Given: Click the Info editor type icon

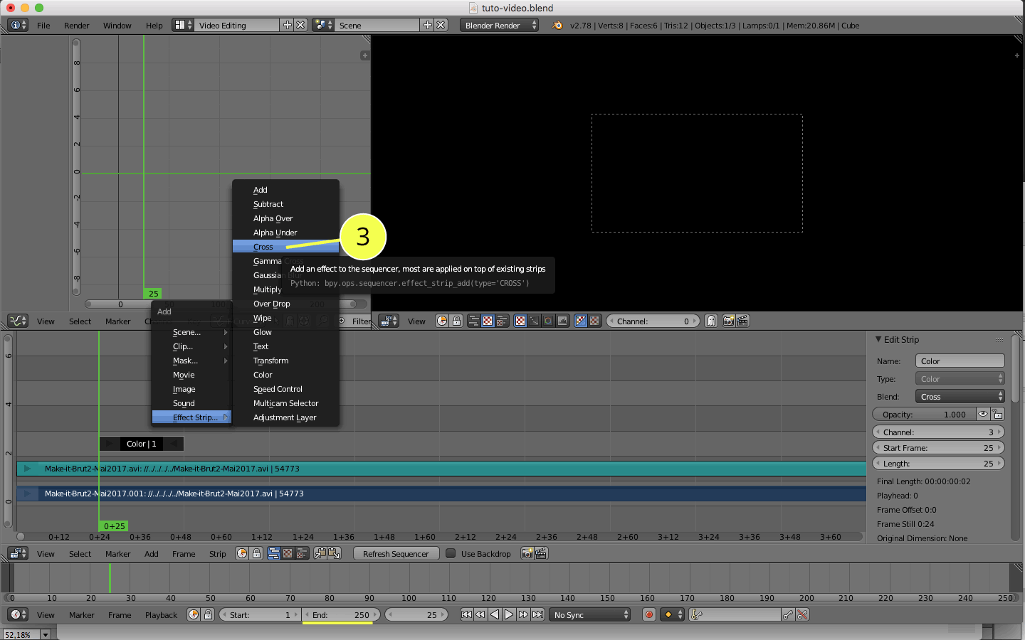Looking at the screenshot, I should pos(17,25).
